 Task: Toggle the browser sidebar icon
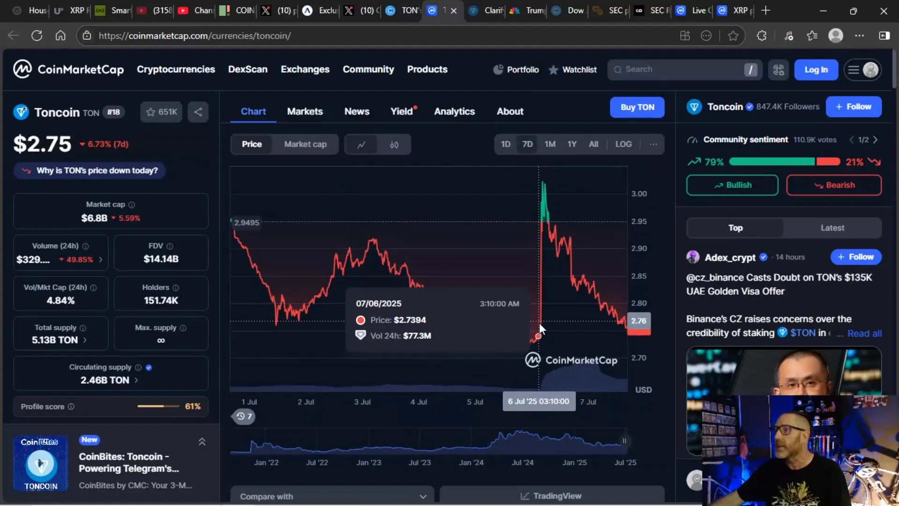pos(884,36)
